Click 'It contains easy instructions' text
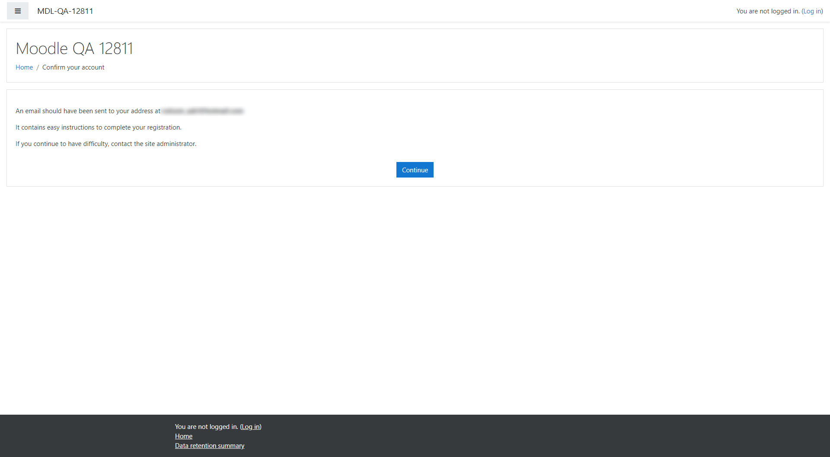 99,127
